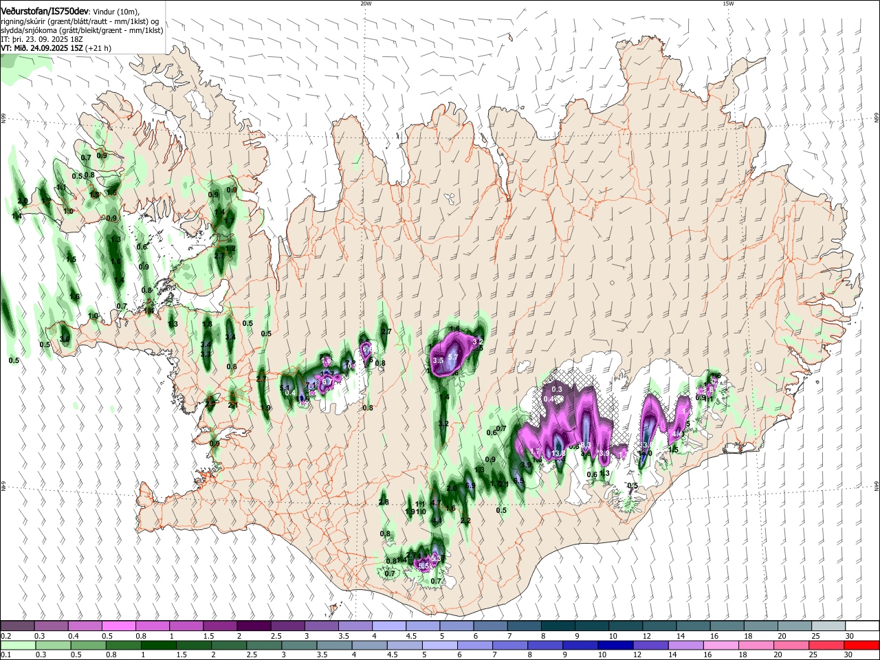The image size is (880, 660).
Task: Select the valid time line VT: Mið. 24.09.2025 15Z
Action: click(x=42, y=48)
